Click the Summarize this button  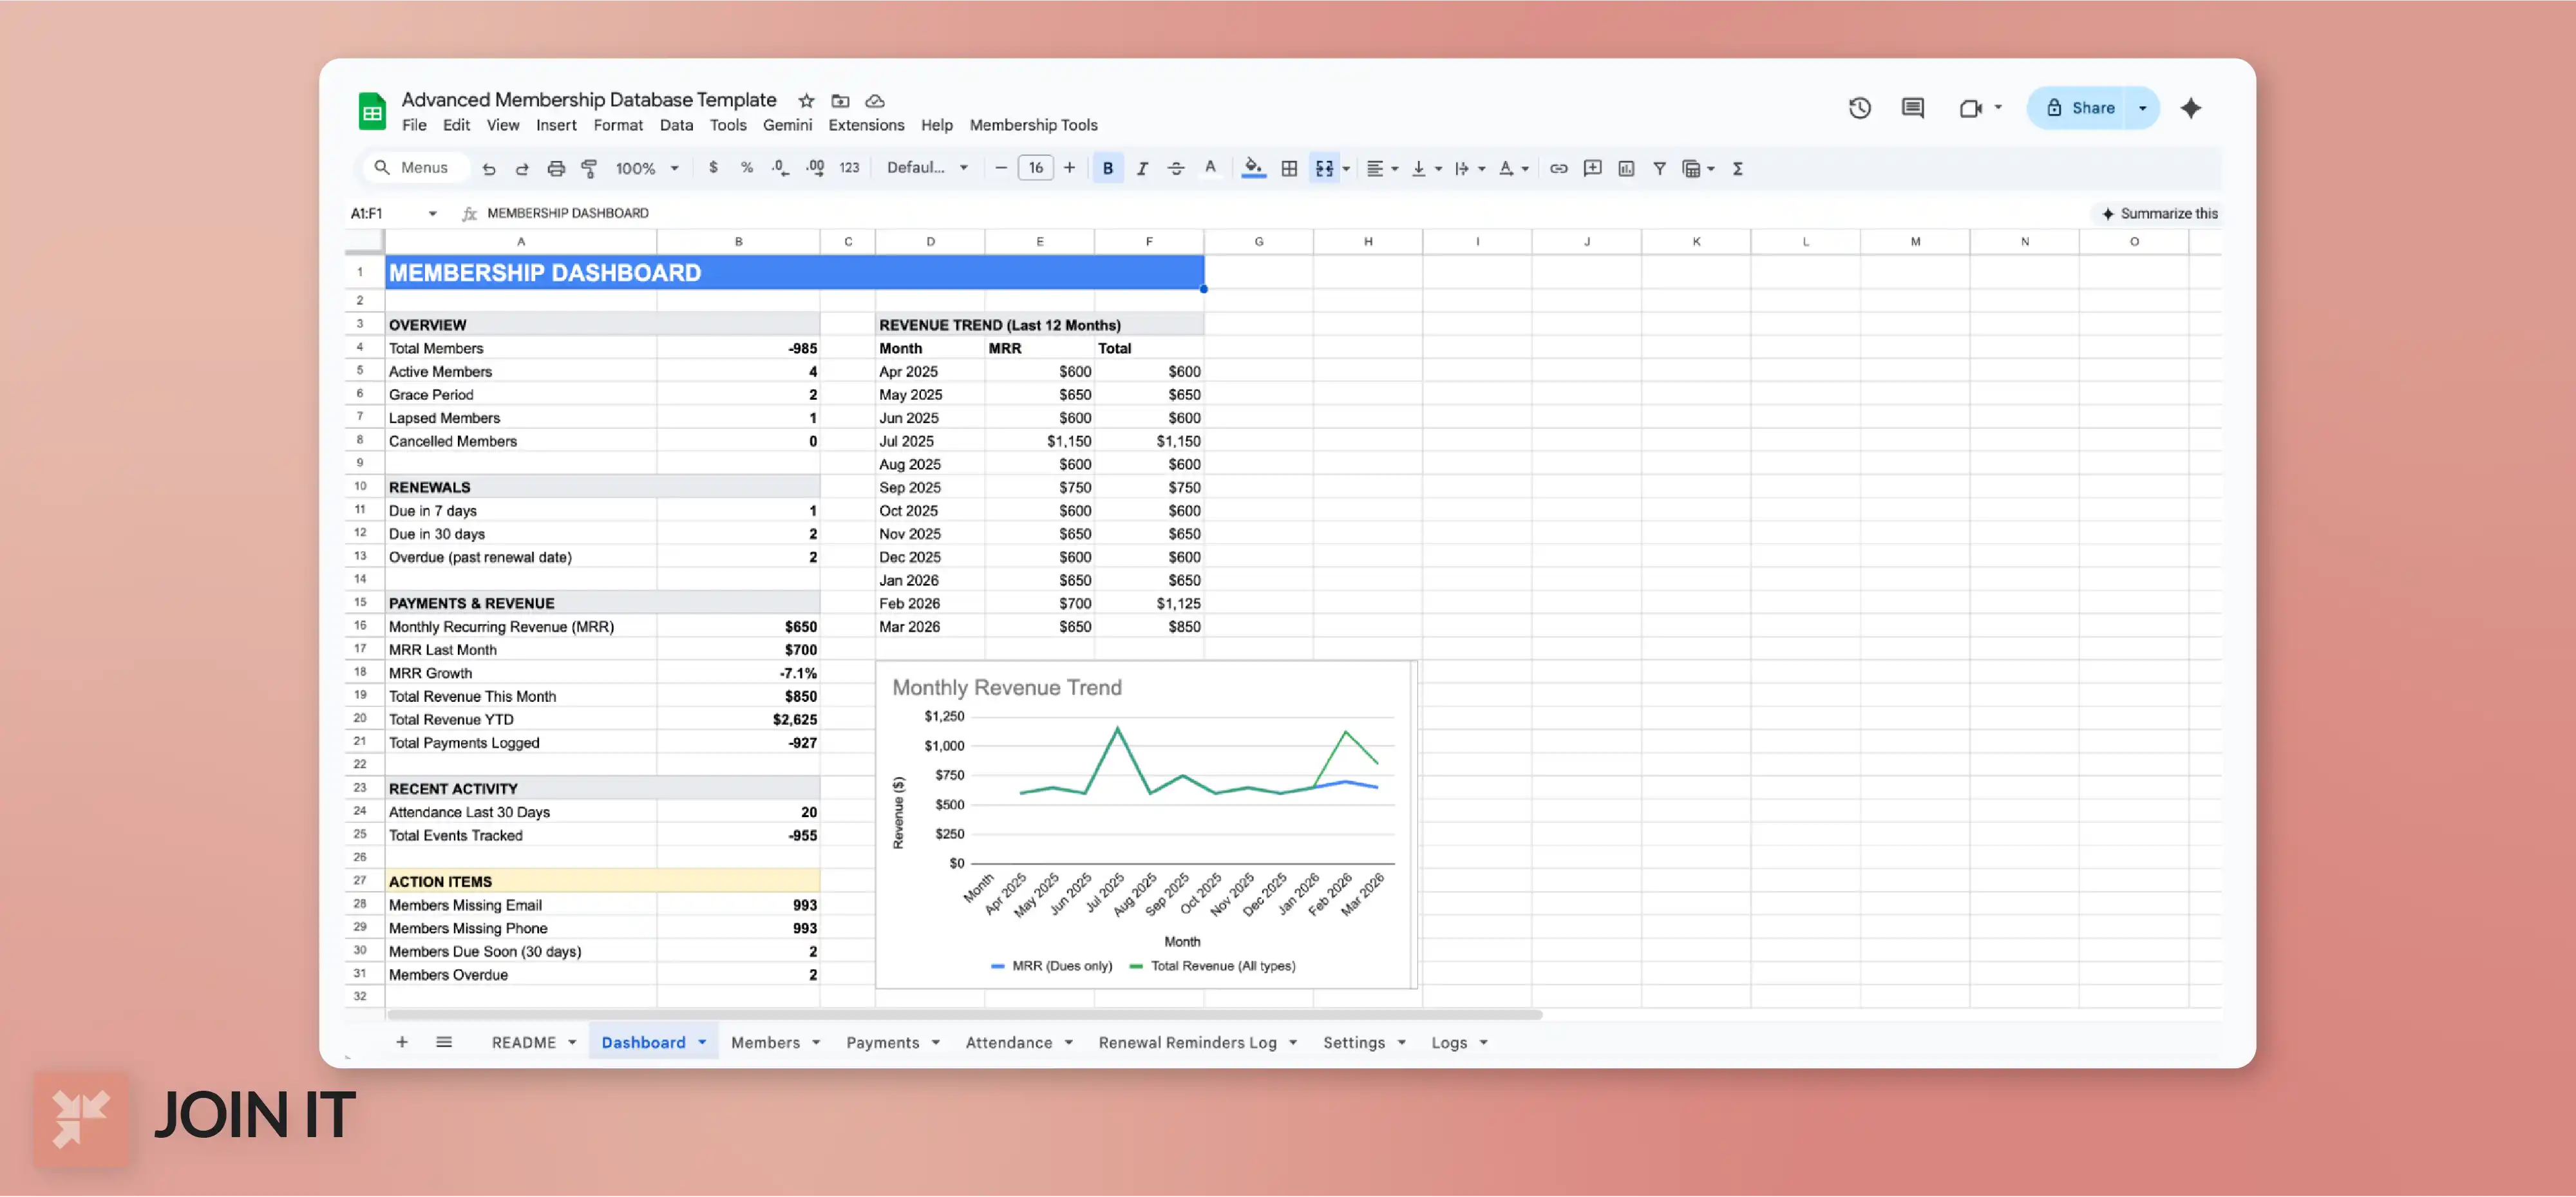[x=2157, y=213]
